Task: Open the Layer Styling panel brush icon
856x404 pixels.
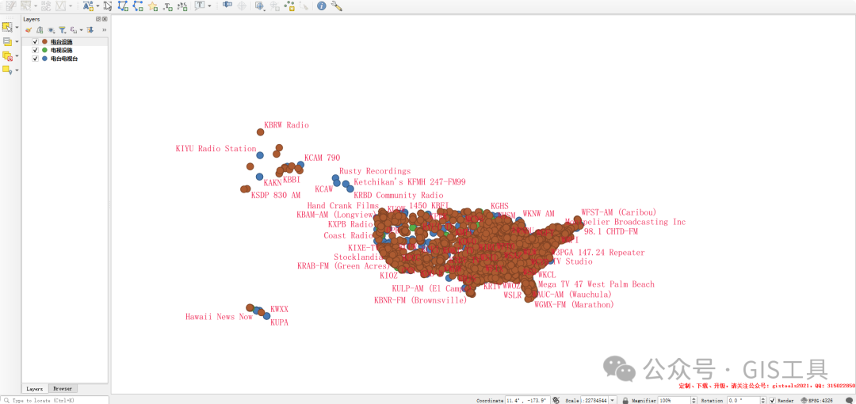Action: tap(29, 30)
